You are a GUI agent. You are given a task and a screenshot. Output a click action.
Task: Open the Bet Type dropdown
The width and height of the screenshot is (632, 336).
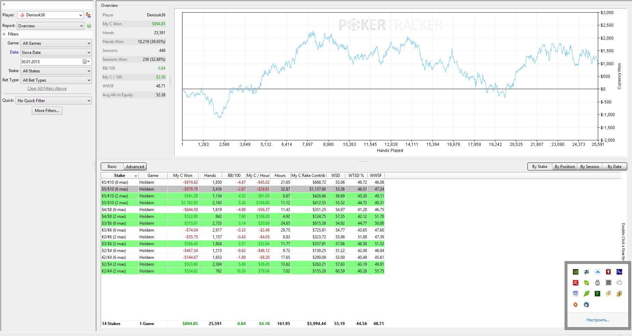coord(56,80)
